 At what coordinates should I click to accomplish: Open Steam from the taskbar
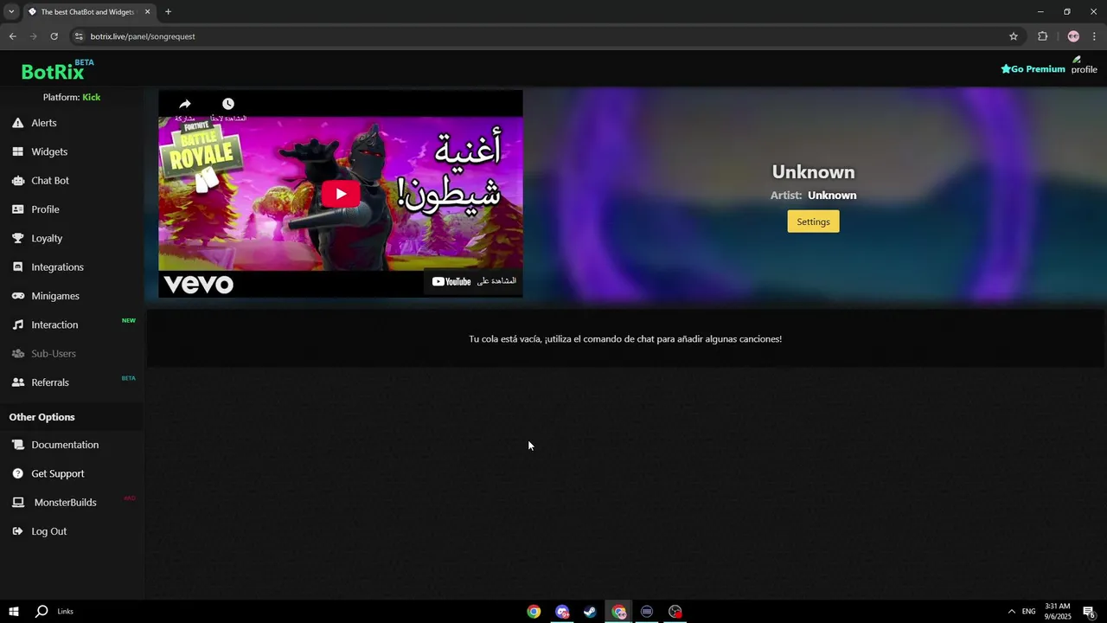(590, 612)
